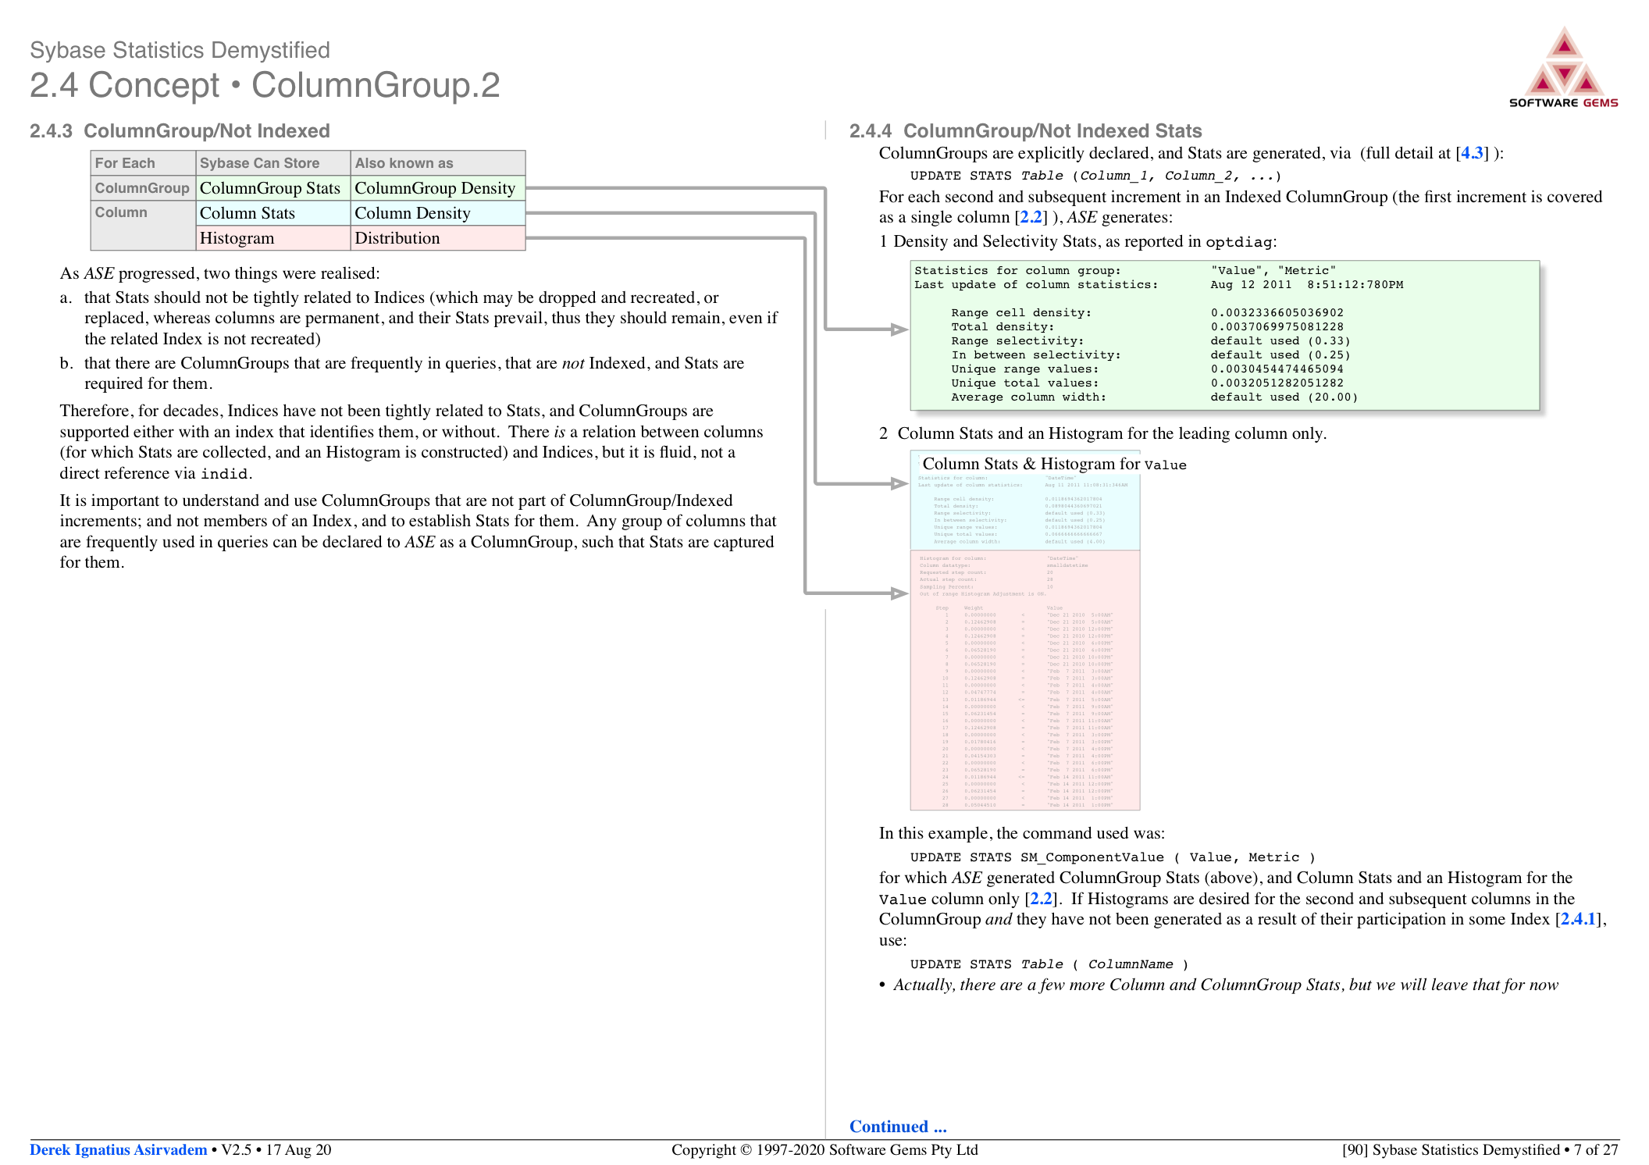Click the 'Range cell density:' line
Image resolution: width=1649 pixels, height=1165 pixels.
coord(1147,312)
